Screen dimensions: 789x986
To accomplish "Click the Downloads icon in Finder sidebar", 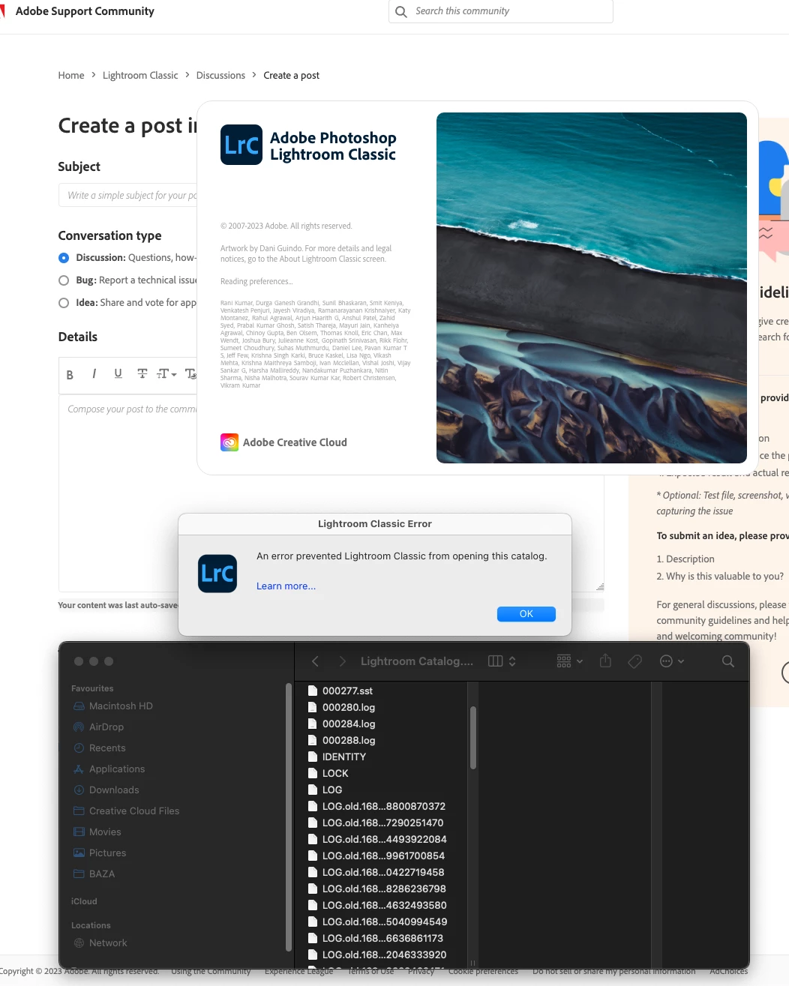I will (79, 790).
